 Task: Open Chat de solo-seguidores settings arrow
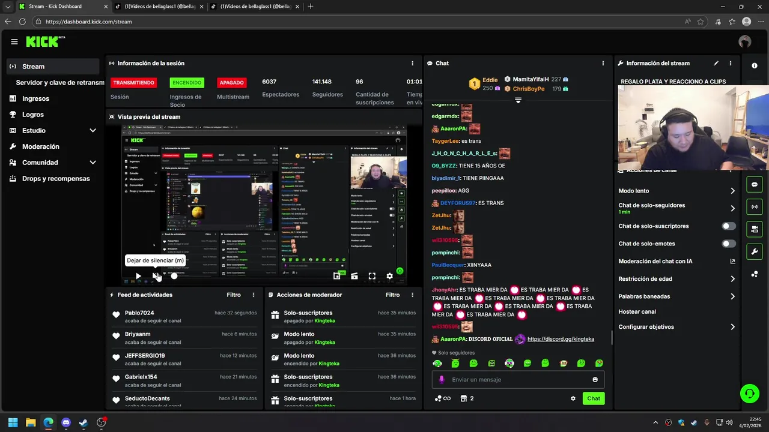click(732, 208)
